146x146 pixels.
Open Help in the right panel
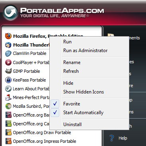tap(123, 138)
